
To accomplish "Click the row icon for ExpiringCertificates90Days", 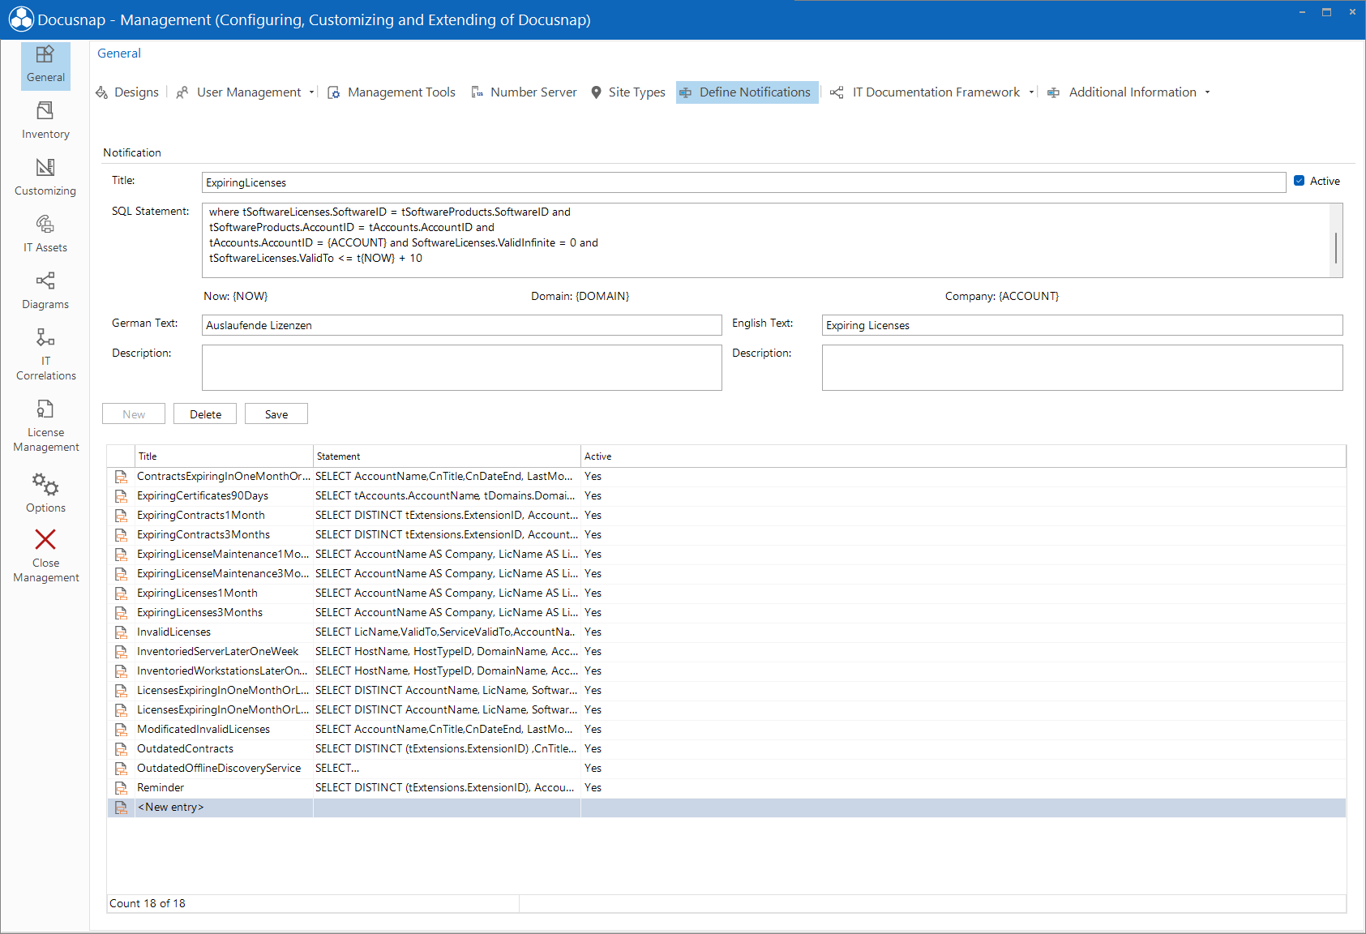I will click(121, 496).
